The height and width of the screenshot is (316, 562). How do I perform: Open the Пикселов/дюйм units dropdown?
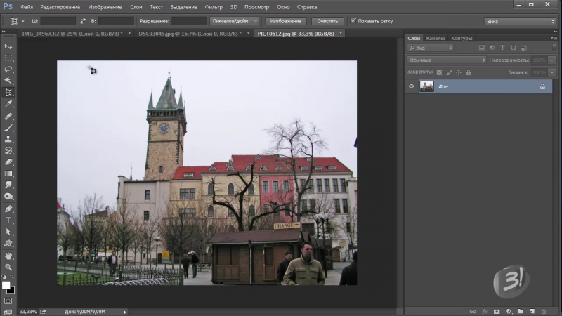pos(235,21)
